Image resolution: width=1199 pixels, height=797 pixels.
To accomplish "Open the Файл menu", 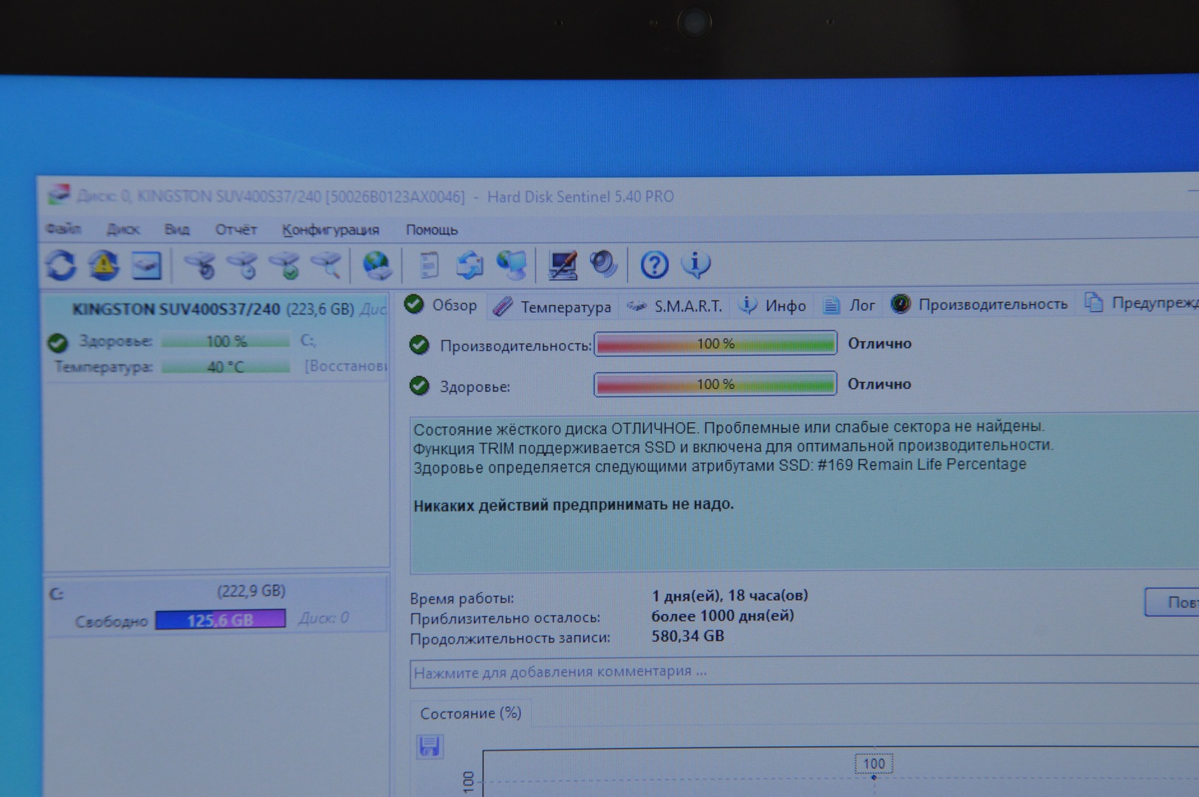I will coord(63,230).
